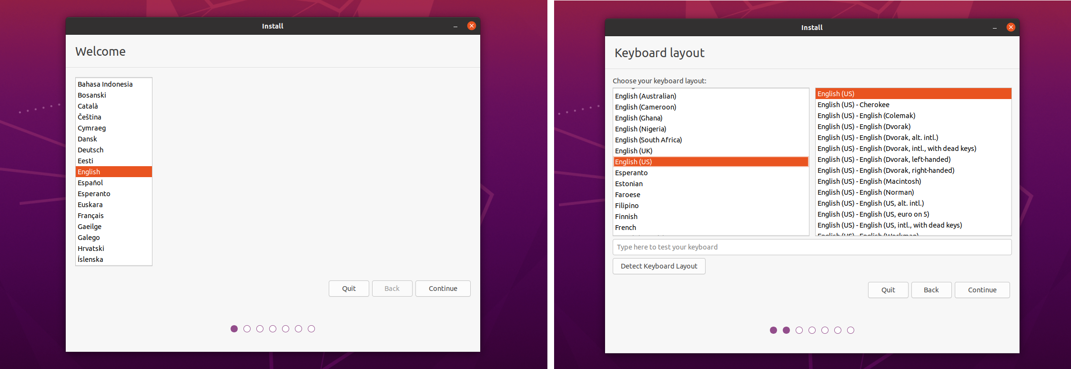This screenshot has height=369, width=1071.
Task: Choose English (US) in left layout list
Action: point(711,162)
